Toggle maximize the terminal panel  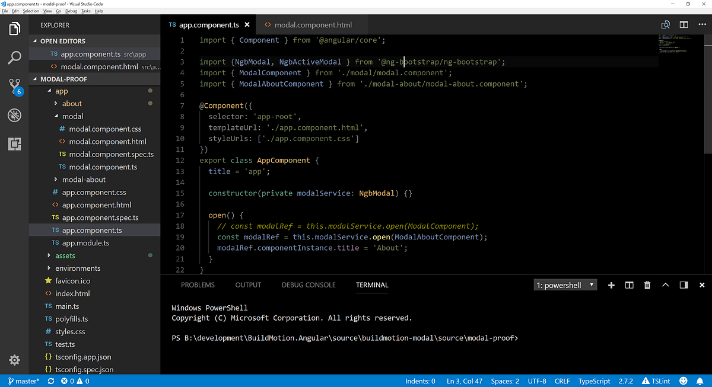coord(665,285)
